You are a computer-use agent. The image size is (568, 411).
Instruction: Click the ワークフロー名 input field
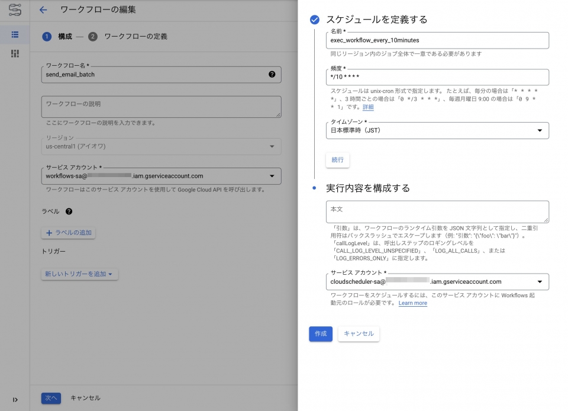click(161, 75)
